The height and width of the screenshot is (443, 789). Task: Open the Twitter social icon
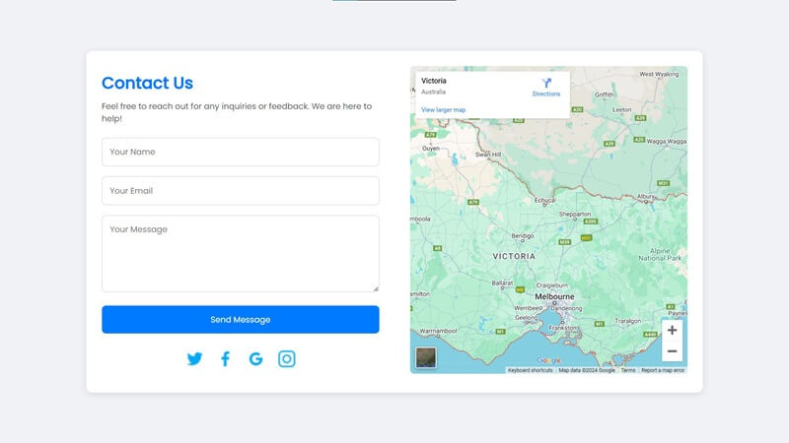point(194,358)
